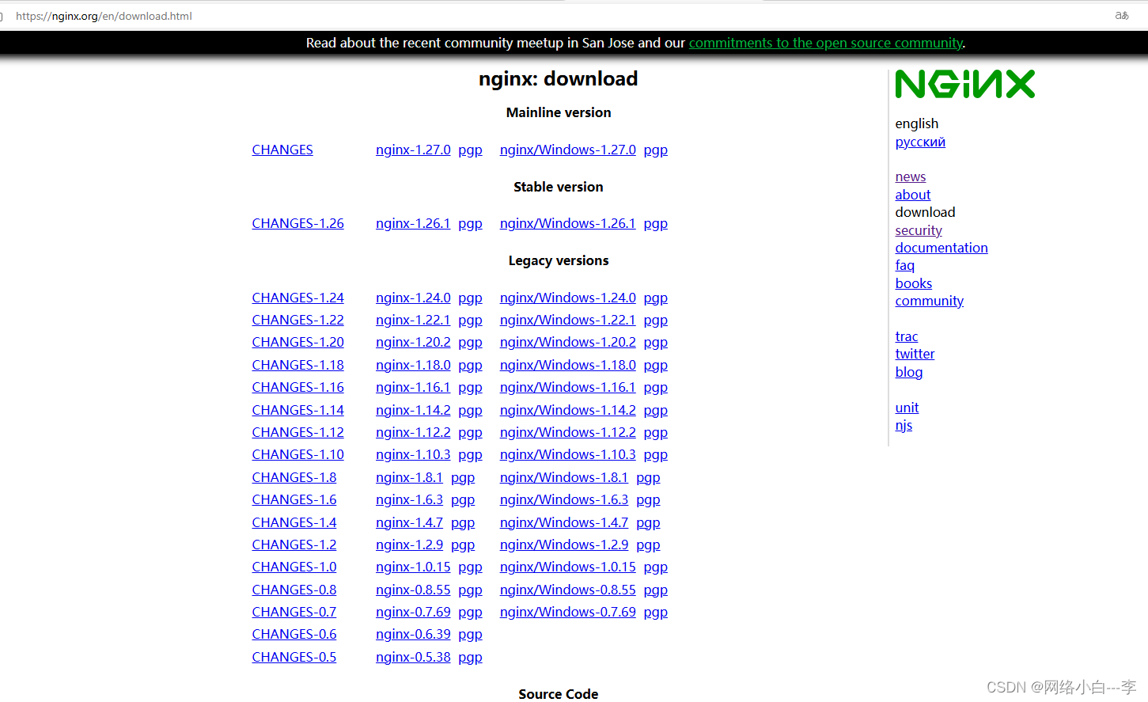Open CHANGES-1.26 link

pos(297,223)
